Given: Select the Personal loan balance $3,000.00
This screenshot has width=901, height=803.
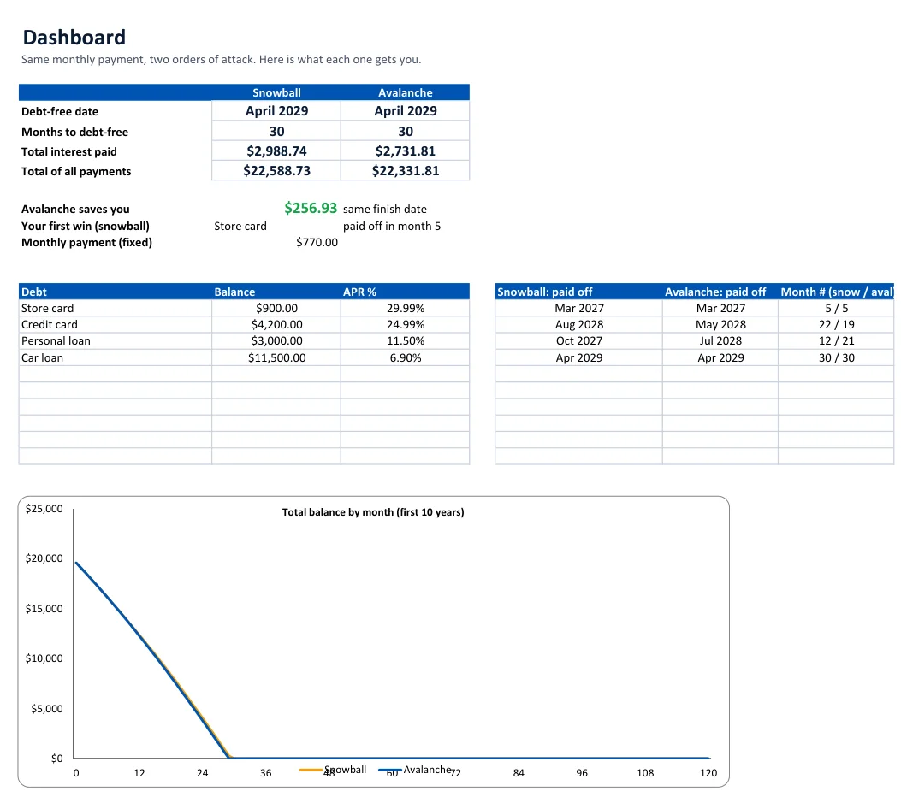Looking at the screenshot, I should (x=276, y=340).
